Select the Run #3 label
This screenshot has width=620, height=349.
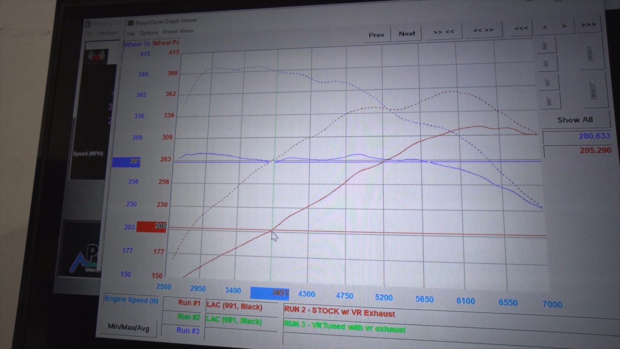(188, 330)
